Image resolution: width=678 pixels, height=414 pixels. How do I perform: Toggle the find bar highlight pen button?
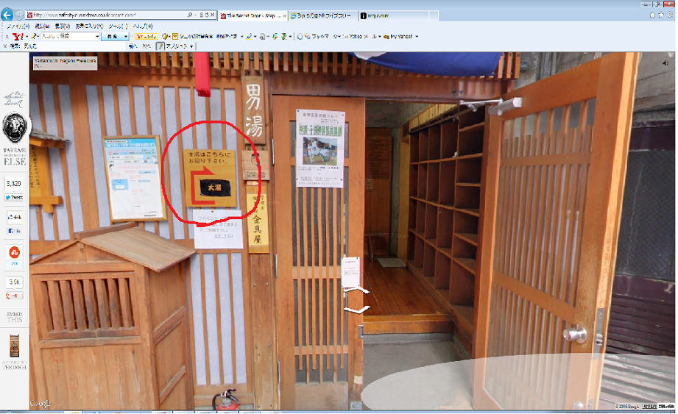[160, 46]
